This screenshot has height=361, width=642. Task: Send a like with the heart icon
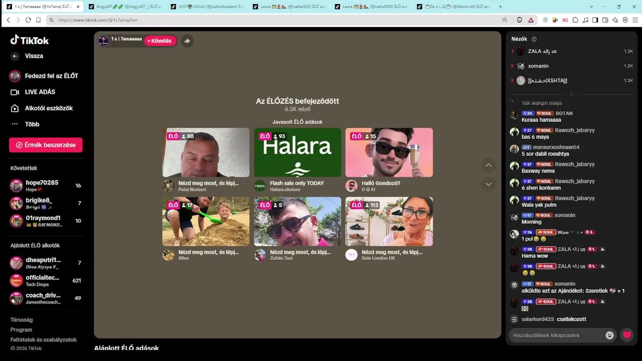pos(627,335)
